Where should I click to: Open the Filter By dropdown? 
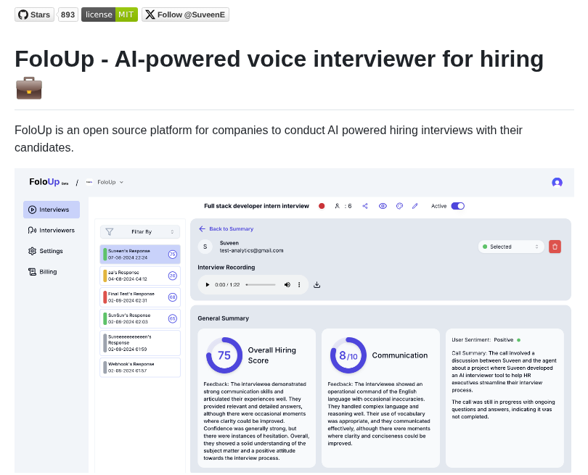coord(140,232)
